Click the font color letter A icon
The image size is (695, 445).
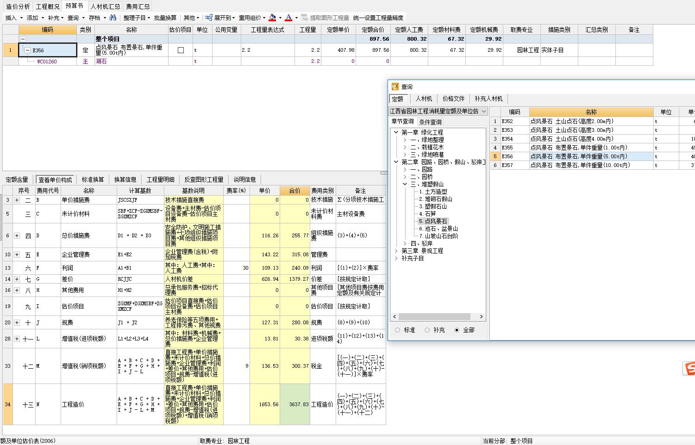(288, 18)
